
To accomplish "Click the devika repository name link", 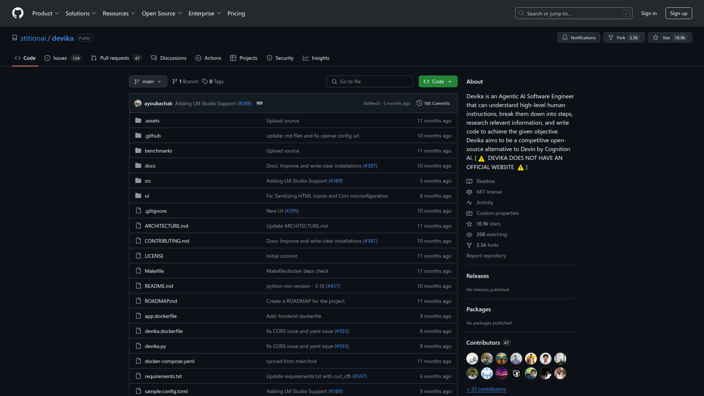I will tap(63, 38).
